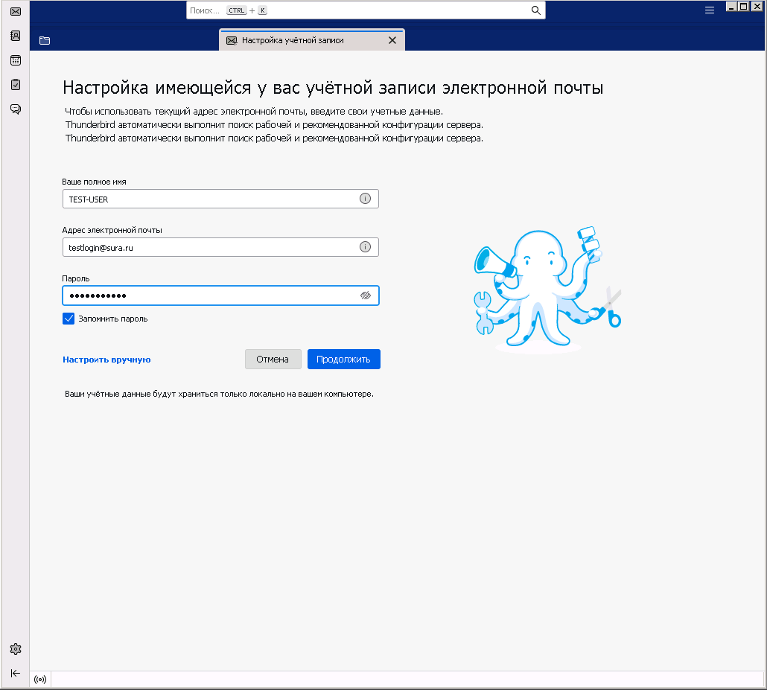Click the magnifier icon in search box
Viewport: 767px width, 690px height.
point(535,10)
